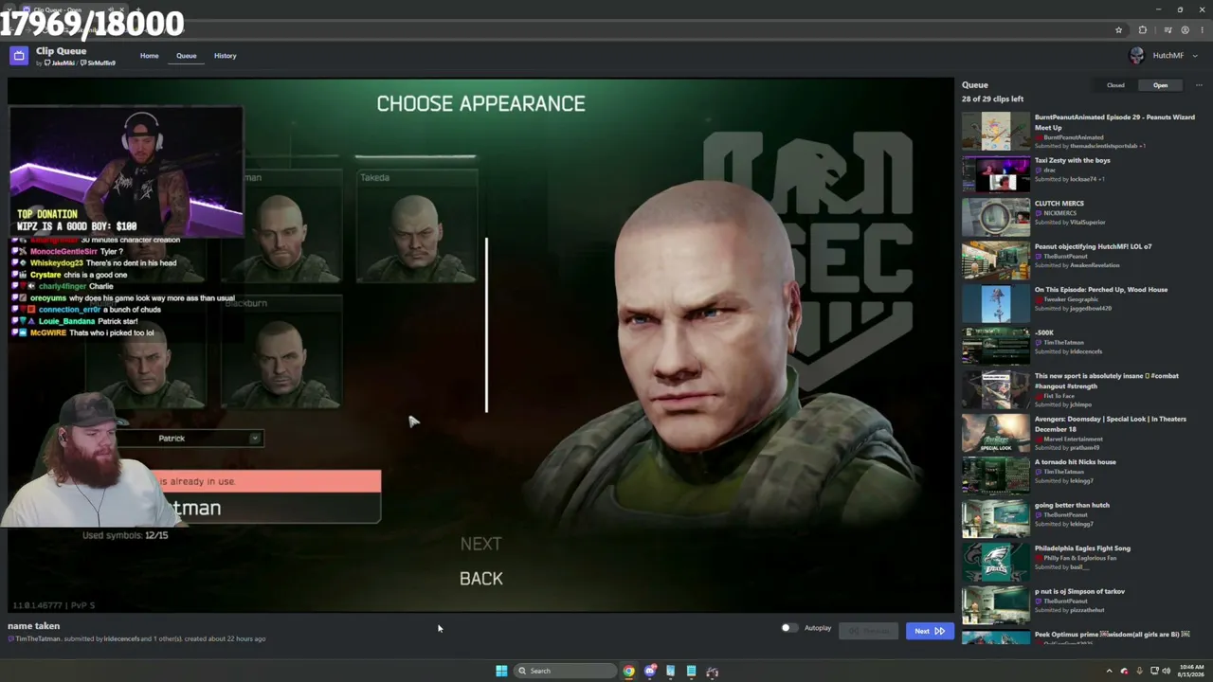Open the Taxi Zesty with the boys thumbnail
Viewport: 1213px width, 682px height.
pos(996,174)
